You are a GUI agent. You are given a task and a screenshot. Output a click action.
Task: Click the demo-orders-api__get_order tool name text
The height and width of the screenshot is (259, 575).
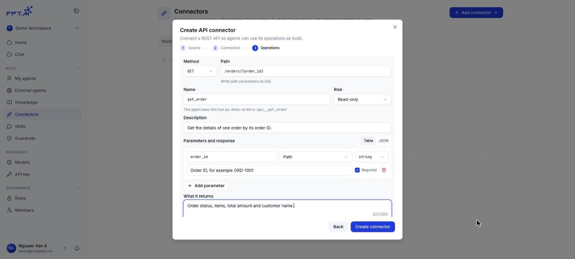259,110
